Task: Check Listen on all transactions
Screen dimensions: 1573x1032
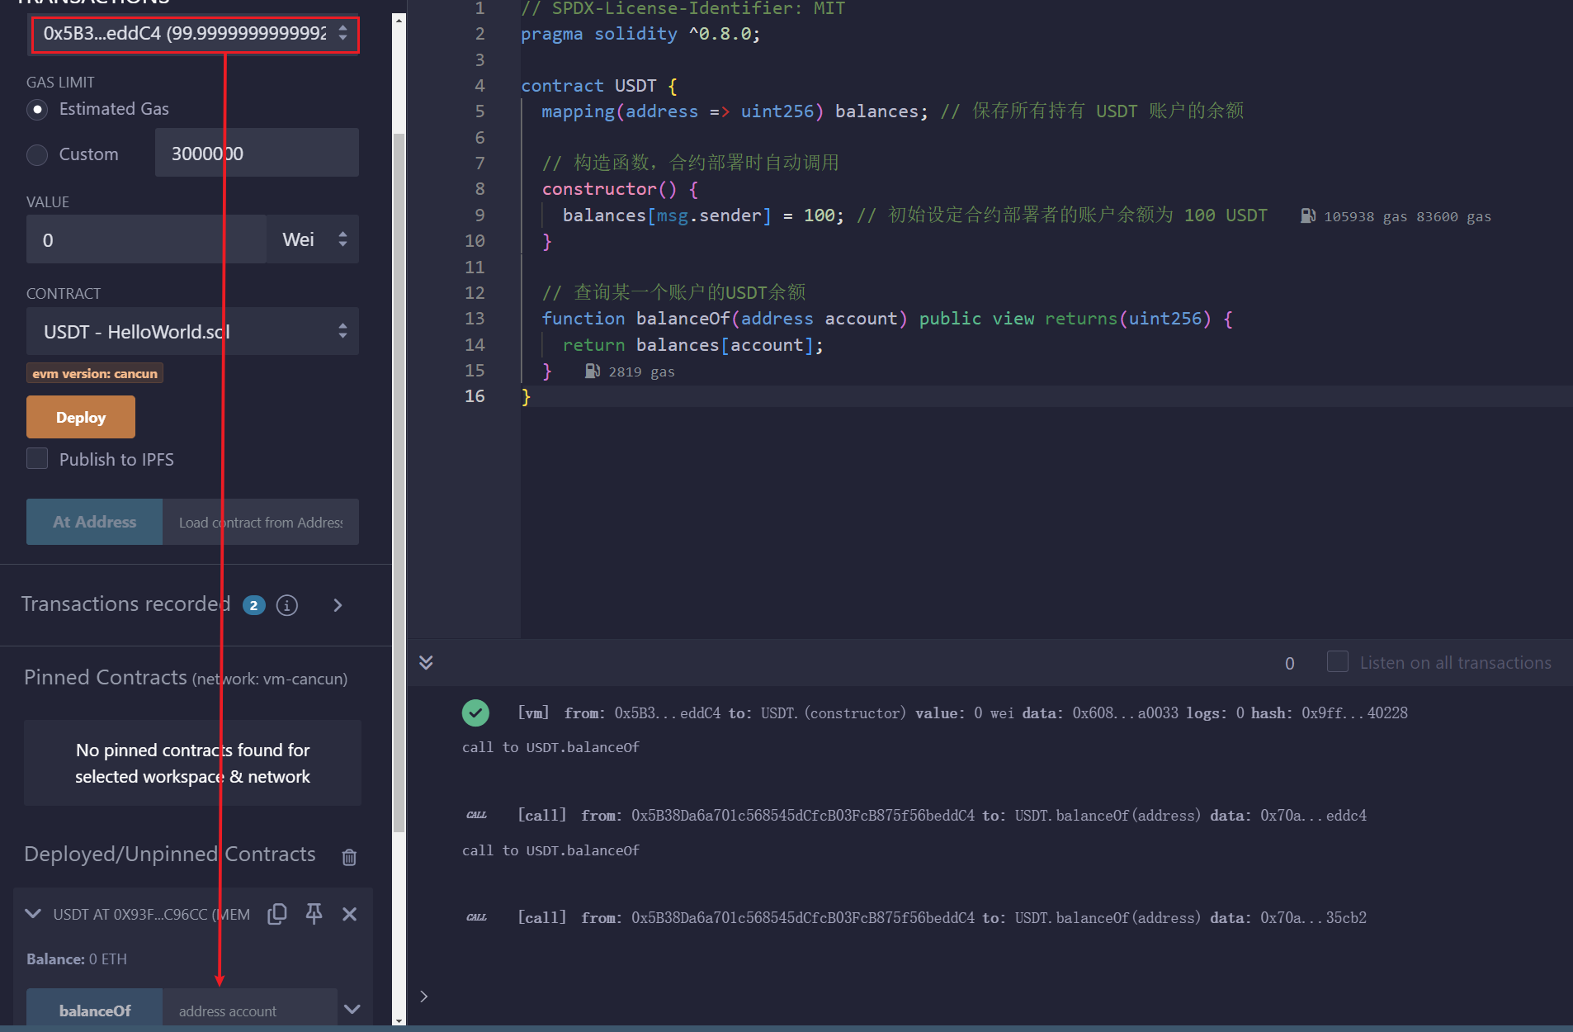Action: pyautogui.click(x=1337, y=662)
